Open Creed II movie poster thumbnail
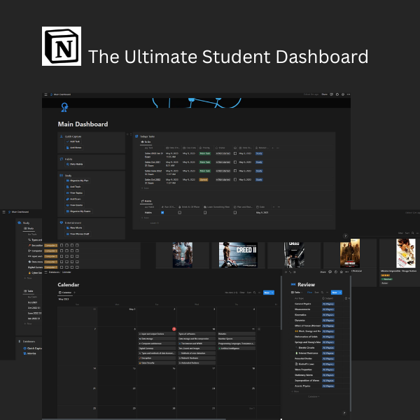 point(238,255)
